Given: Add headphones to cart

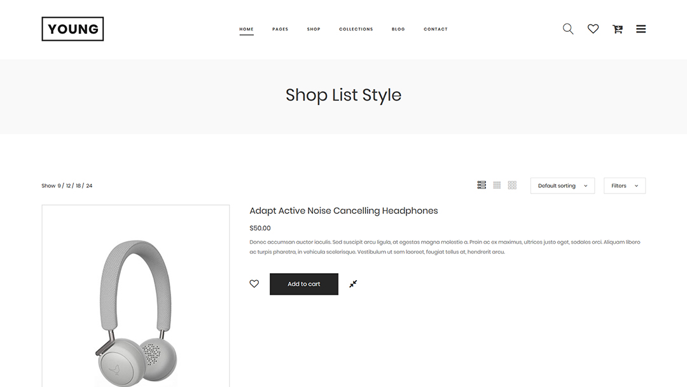Looking at the screenshot, I should point(304,284).
